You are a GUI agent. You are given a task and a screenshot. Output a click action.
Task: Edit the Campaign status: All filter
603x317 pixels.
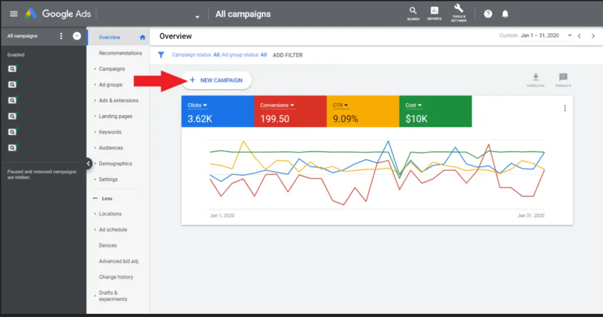click(x=196, y=55)
